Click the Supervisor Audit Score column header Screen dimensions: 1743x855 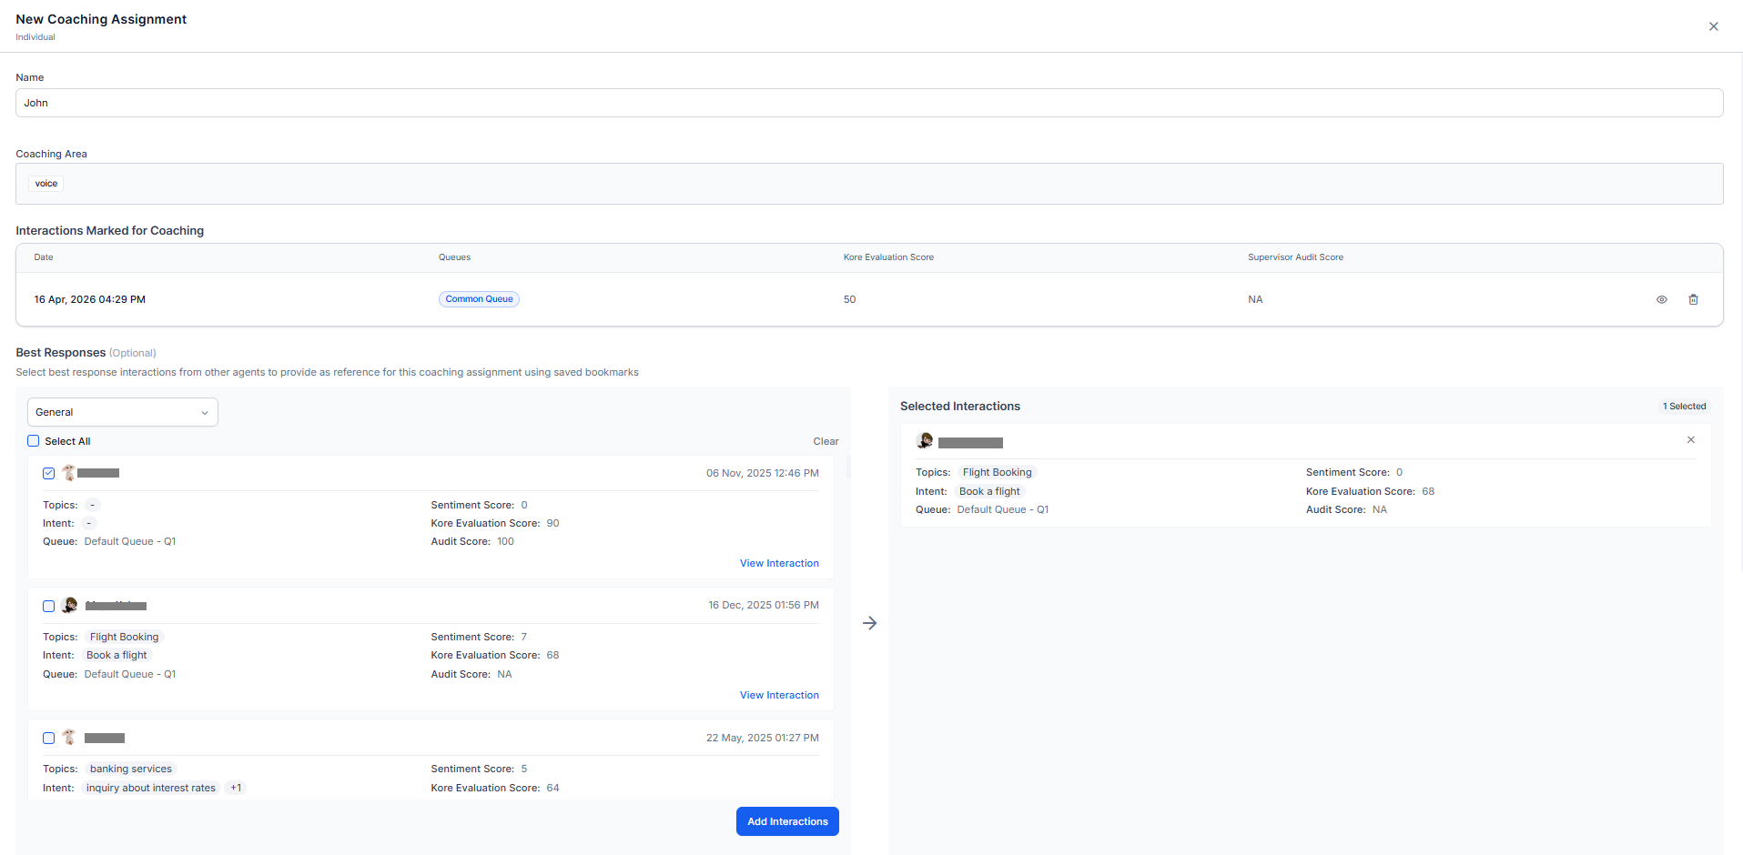coord(1295,257)
